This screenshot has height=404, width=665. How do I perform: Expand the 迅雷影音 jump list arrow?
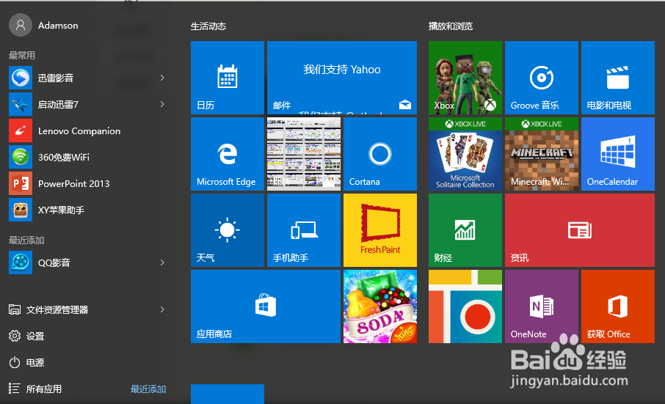[162, 78]
